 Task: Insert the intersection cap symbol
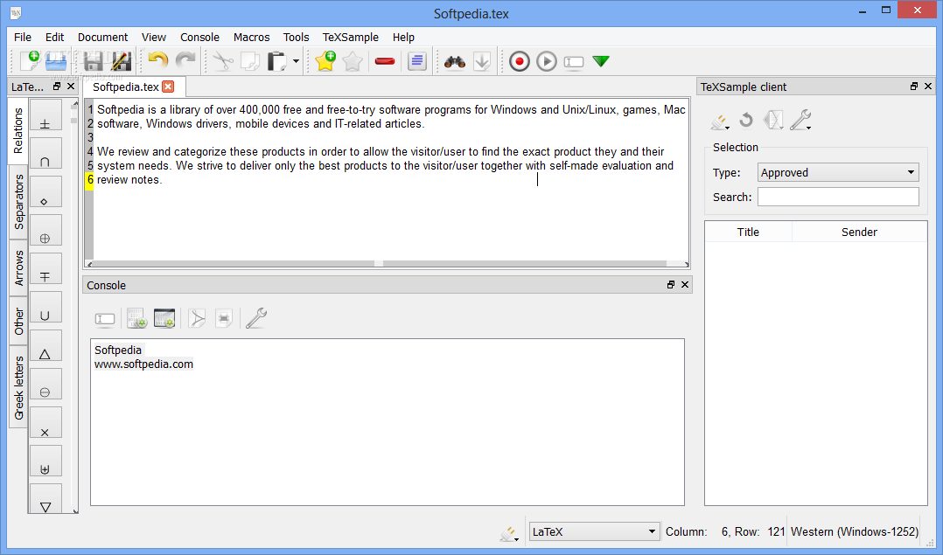click(45, 153)
